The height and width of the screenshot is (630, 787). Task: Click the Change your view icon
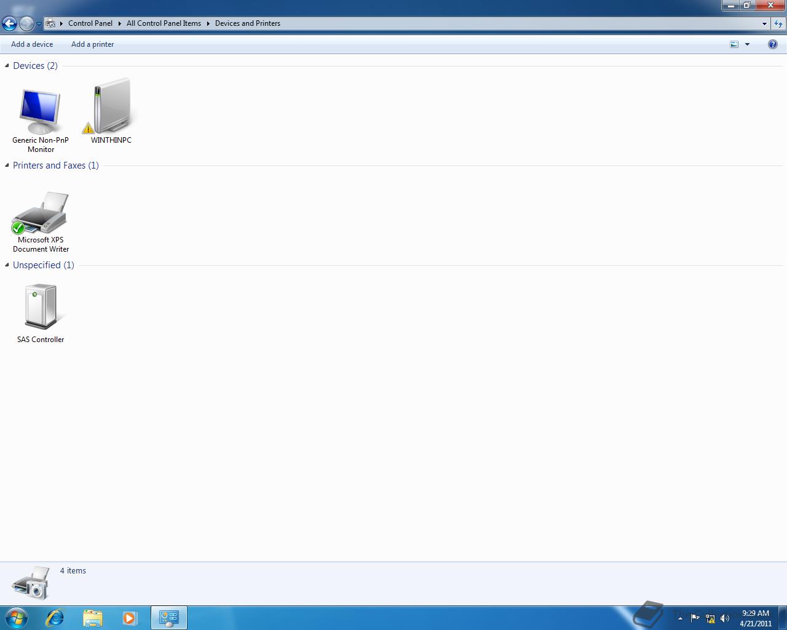point(734,44)
